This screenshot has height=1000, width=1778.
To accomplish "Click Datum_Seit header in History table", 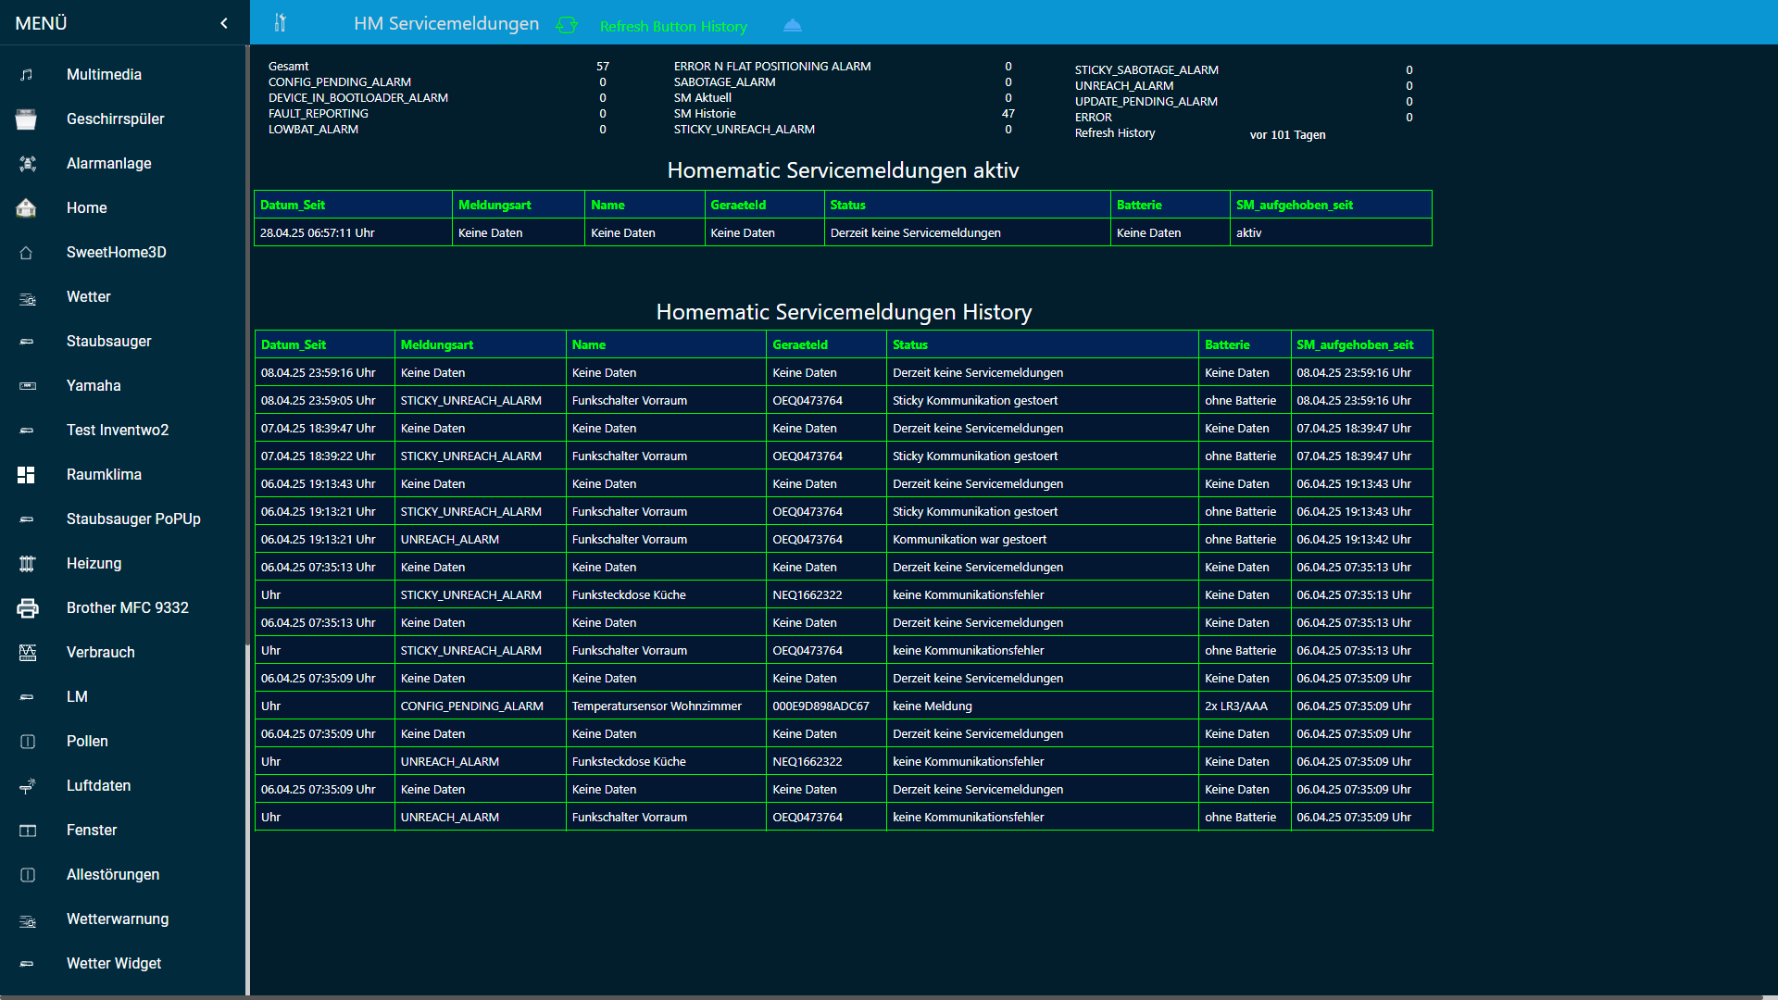I will [x=294, y=344].
